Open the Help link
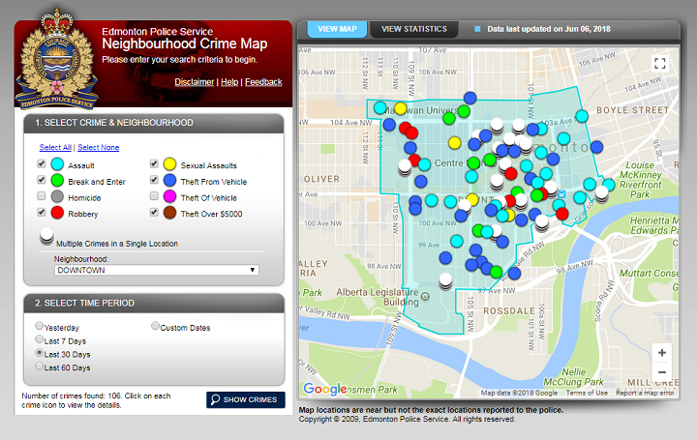This screenshot has height=440, width=697. (229, 82)
